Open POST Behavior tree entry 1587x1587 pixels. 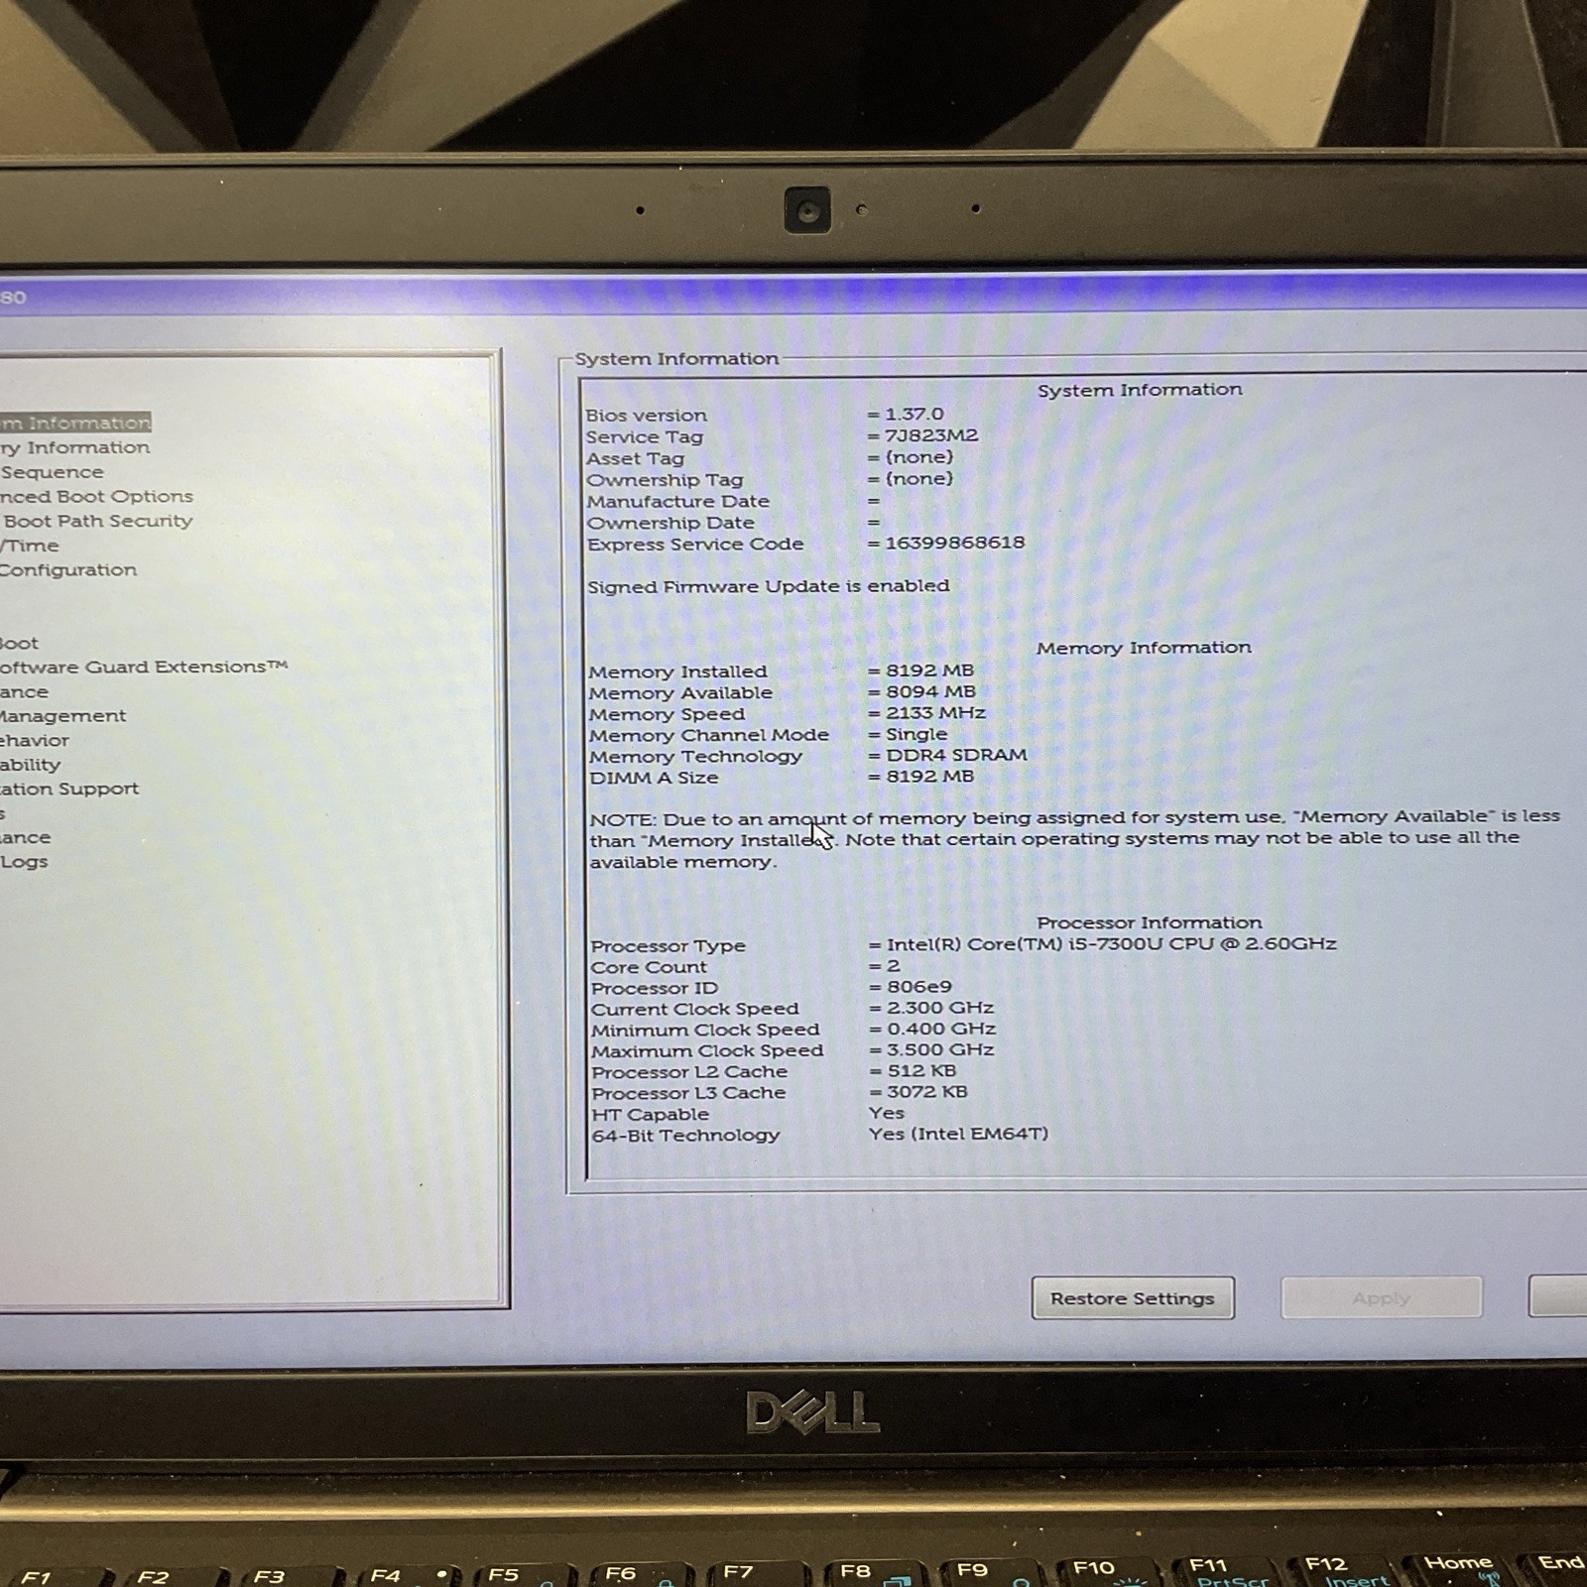click(35, 740)
